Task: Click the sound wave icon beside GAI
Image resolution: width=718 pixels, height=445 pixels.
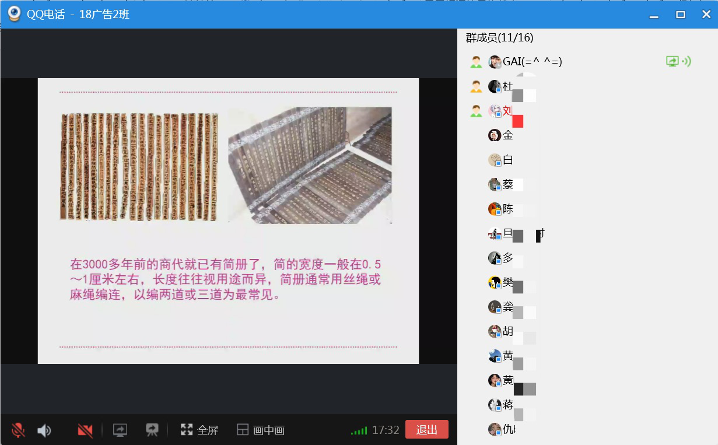Action: coord(687,61)
